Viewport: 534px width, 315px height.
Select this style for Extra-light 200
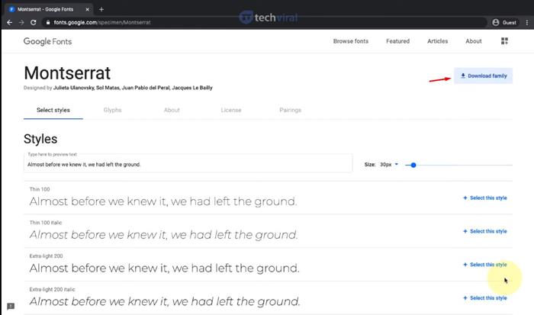(x=485, y=265)
